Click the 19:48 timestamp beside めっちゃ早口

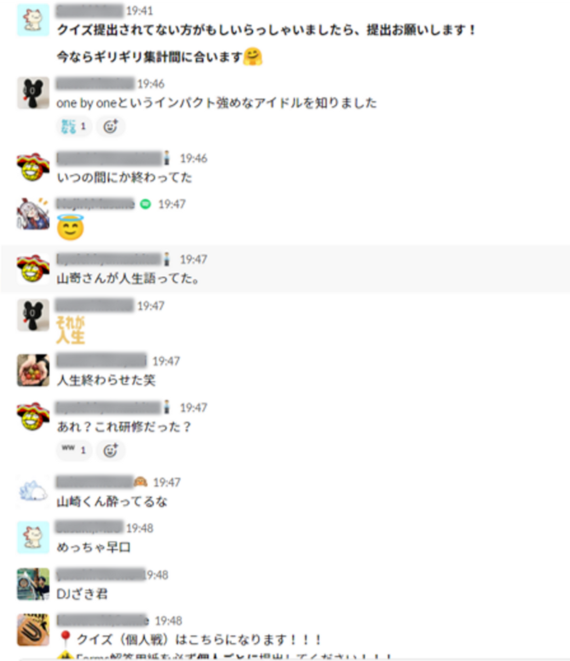coord(139,528)
